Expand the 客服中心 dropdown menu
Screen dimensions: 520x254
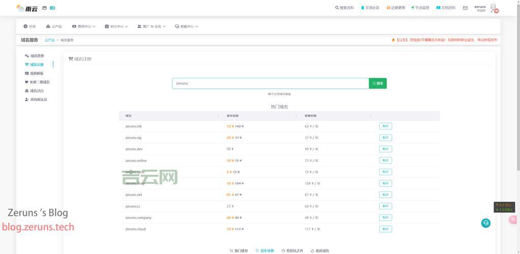click(x=186, y=26)
